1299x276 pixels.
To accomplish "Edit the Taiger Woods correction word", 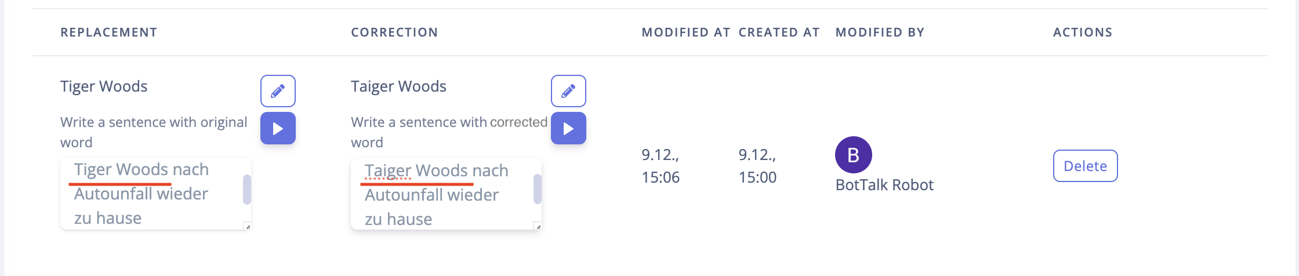I will (568, 91).
